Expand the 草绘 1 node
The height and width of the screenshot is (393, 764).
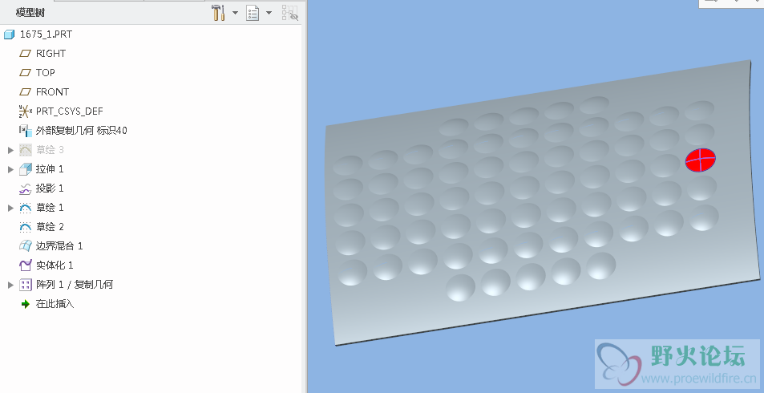coord(10,208)
